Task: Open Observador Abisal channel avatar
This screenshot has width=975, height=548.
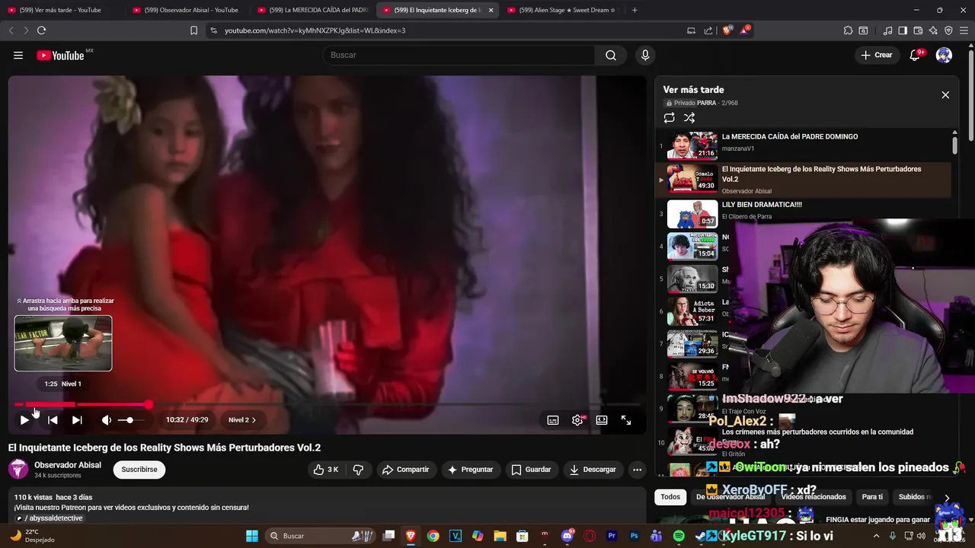Action: [x=18, y=470]
